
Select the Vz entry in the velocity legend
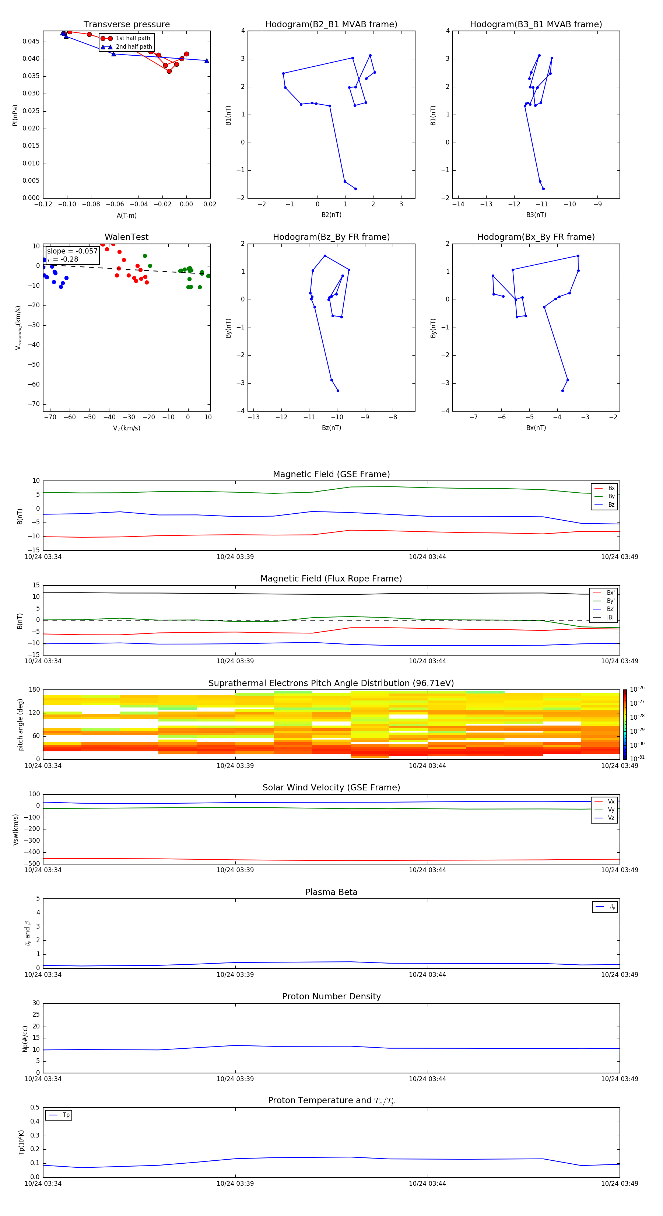[x=604, y=818]
